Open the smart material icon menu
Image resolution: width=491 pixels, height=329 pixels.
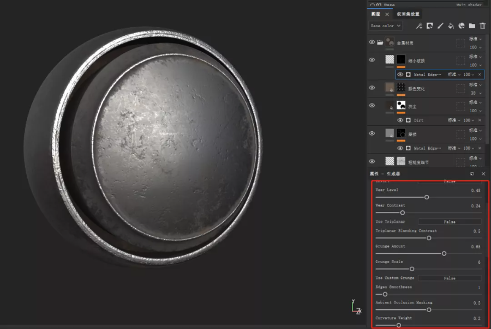pyautogui.click(x=462, y=26)
